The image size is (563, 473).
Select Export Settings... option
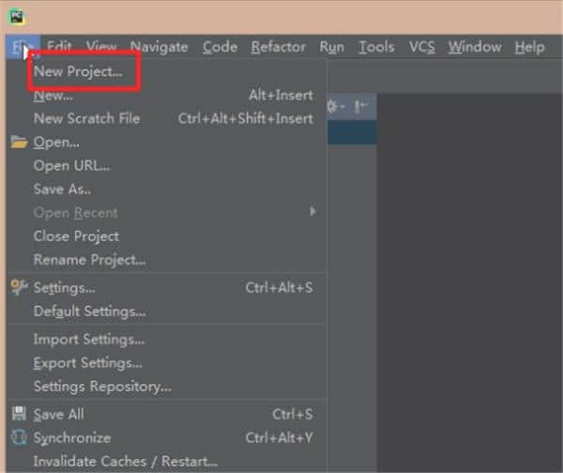click(87, 362)
